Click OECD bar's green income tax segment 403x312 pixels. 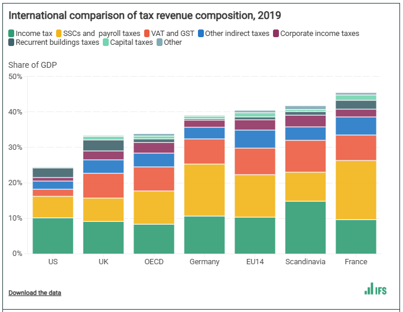pyautogui.click(x=154, y=238)
